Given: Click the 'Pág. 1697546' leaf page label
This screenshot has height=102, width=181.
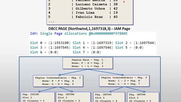Looking at the screenshot, I should 66,94.
